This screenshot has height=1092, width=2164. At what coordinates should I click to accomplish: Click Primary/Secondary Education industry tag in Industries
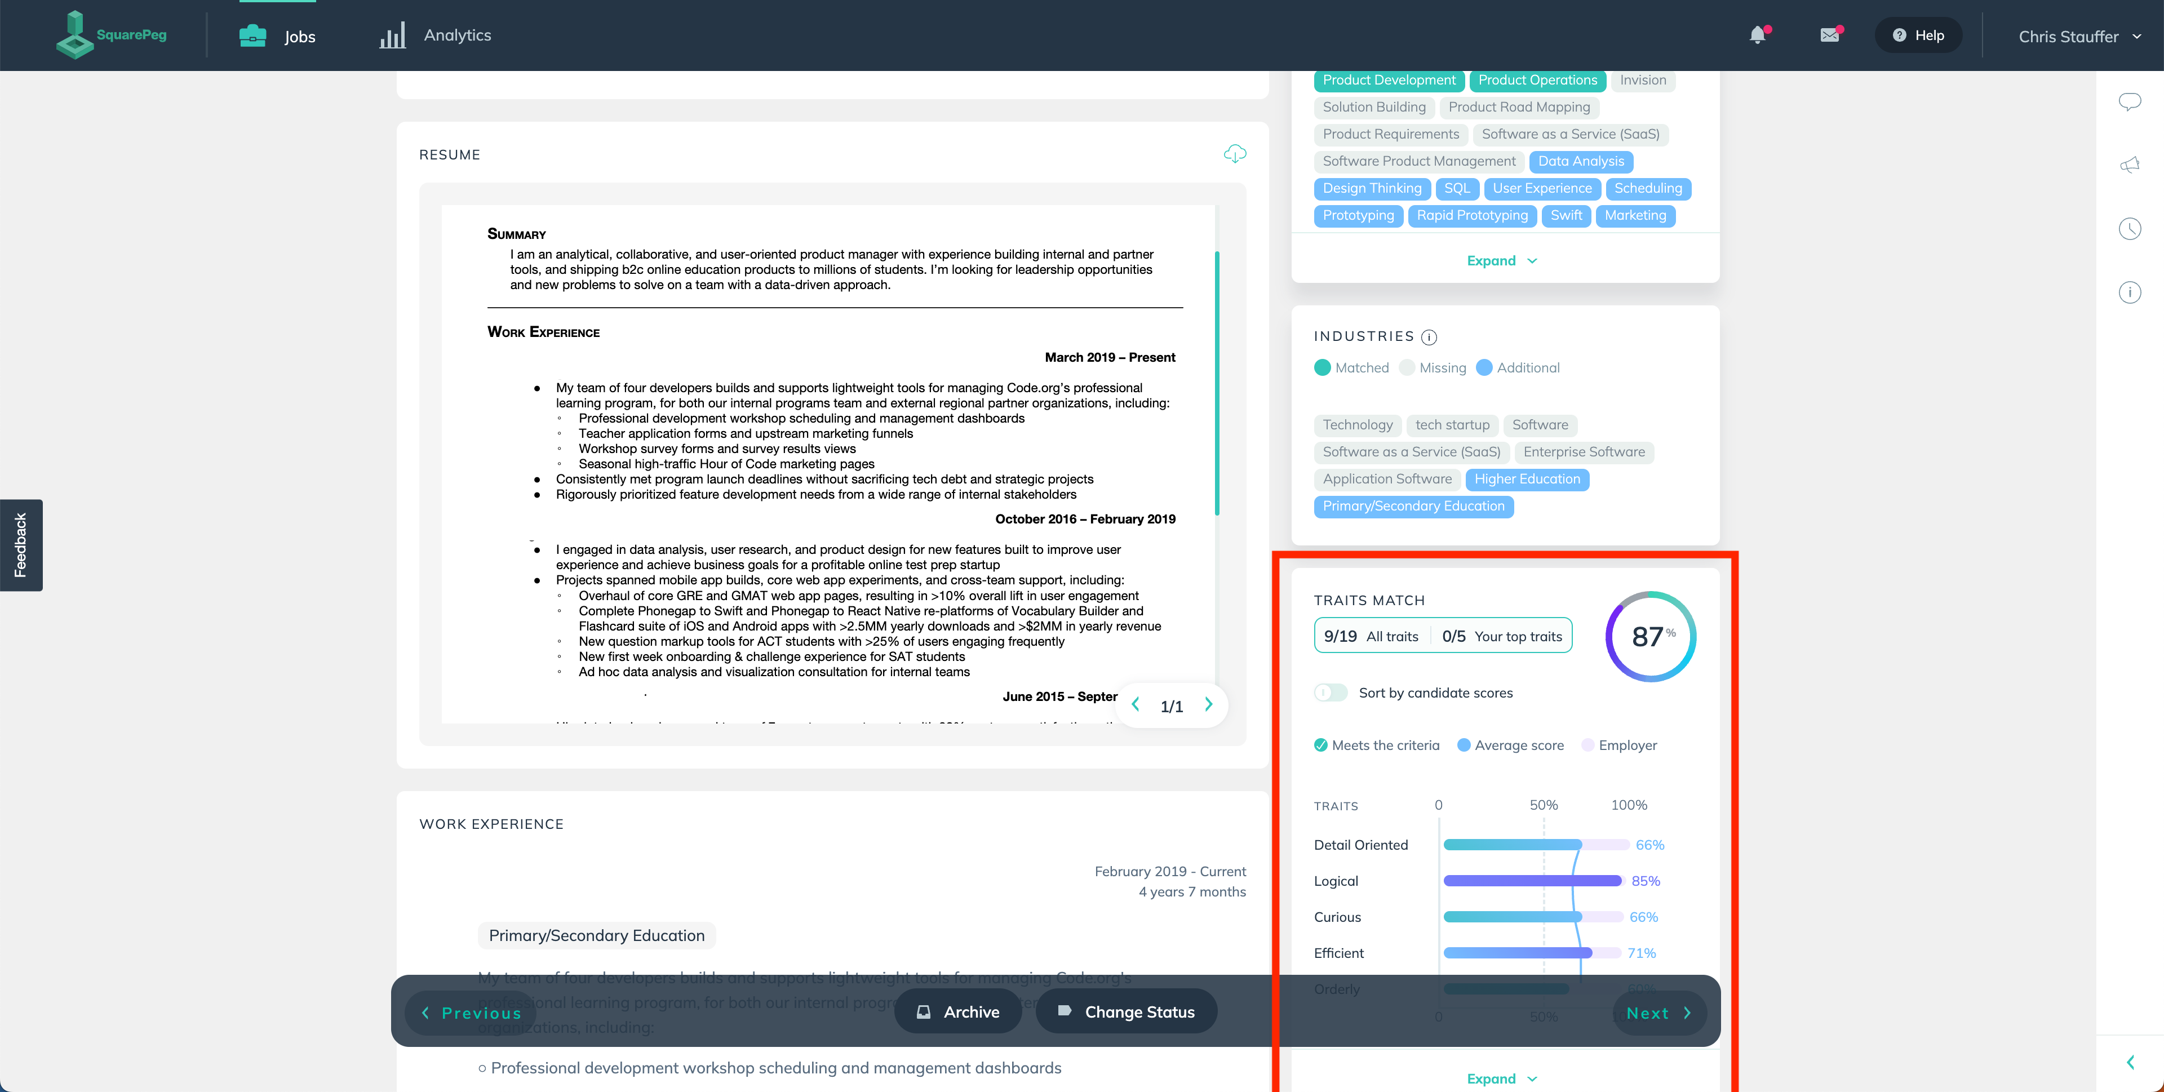point(1413,505)
